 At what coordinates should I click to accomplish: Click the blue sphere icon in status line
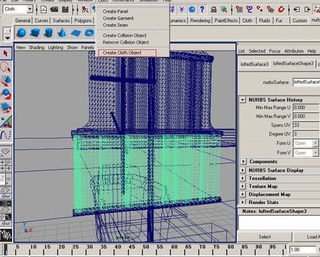click(x=192, y=10)
